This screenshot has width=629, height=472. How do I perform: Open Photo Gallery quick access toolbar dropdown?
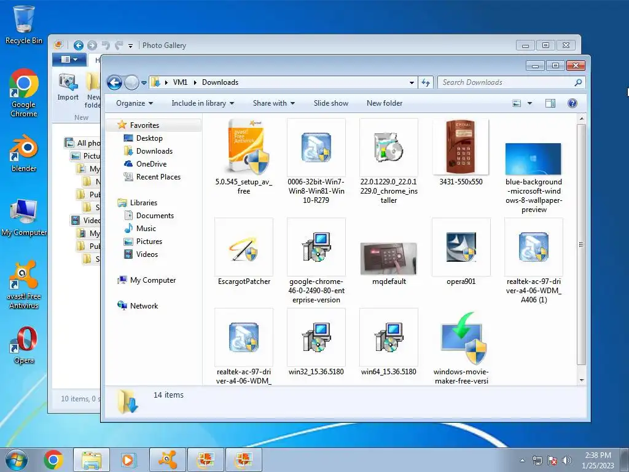tap(130, 45)
